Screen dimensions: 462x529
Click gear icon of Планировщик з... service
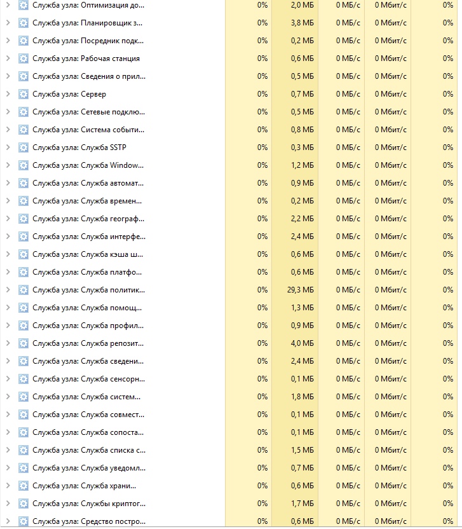point(24,23)
